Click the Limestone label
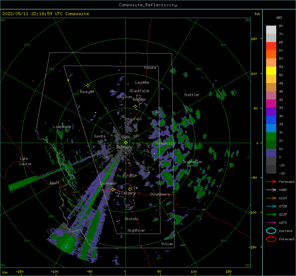 (x=62, y=127)
